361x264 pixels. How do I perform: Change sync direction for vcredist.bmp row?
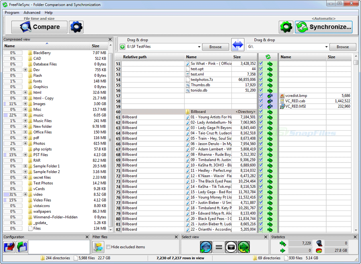pos(270,96)
